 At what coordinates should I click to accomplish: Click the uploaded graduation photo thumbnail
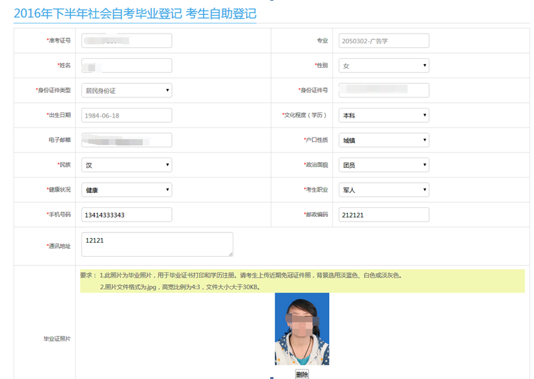coord(302,329)
